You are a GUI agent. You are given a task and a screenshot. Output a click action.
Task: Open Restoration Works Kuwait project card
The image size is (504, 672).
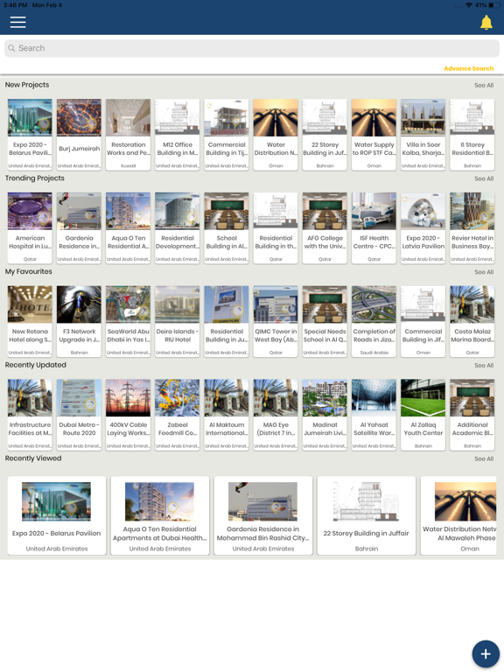[128, 135]
